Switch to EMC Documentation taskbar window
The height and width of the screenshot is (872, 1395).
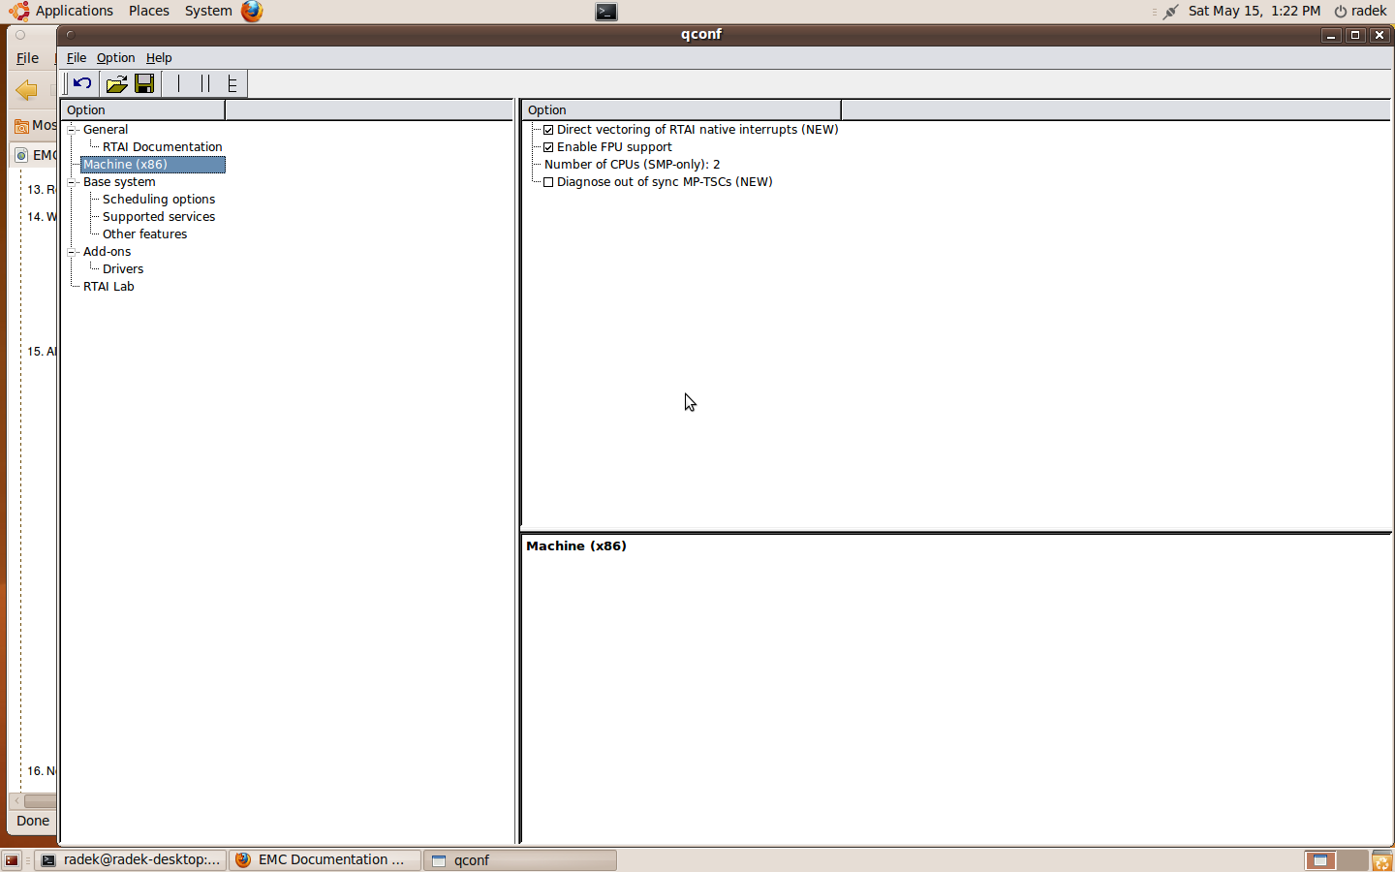325,860
